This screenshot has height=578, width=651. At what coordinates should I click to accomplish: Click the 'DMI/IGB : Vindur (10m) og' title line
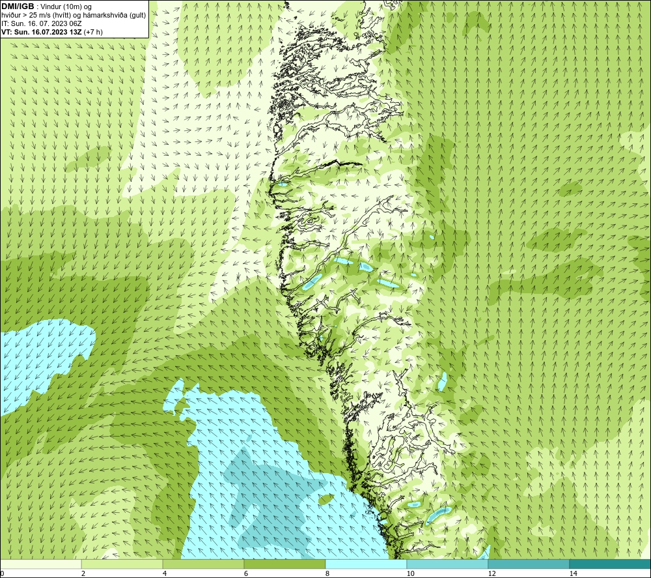46,7
